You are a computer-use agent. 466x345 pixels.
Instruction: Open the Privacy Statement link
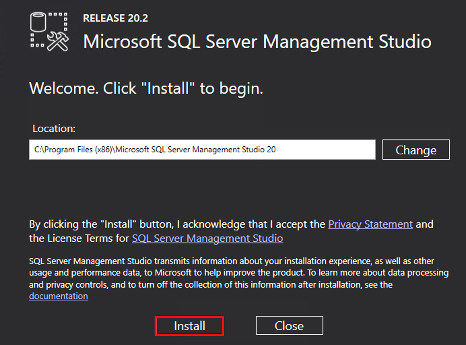coord(370,224)
